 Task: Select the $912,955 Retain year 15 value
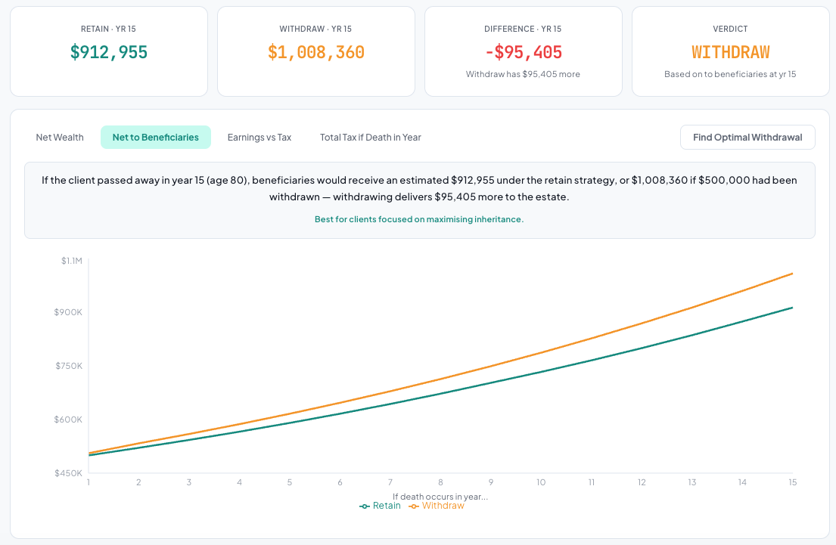pyautogui.click(x=109, y=52)
